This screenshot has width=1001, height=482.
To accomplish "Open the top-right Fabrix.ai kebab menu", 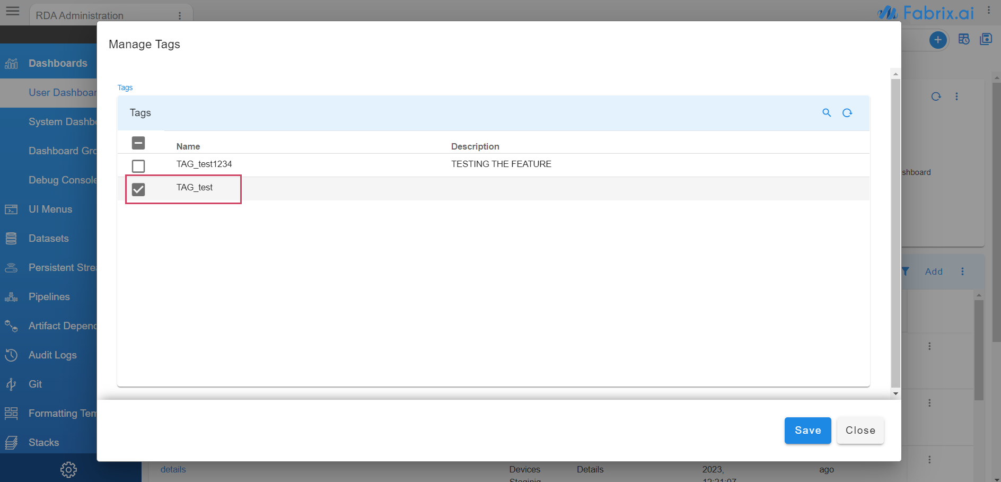I will click(x=988, y=10).
